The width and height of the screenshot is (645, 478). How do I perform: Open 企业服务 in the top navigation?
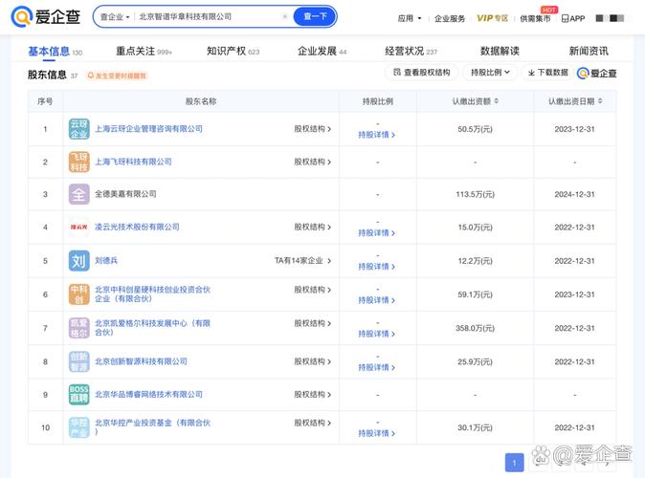click(450, 18)
